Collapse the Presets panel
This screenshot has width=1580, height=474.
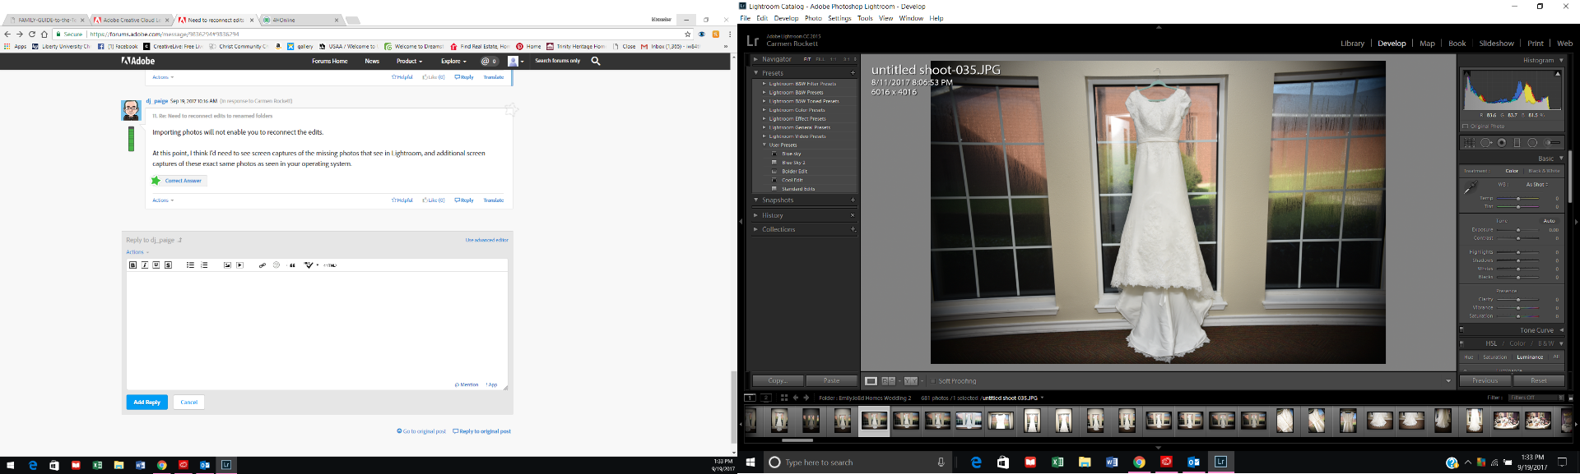[x=755, y=73]
